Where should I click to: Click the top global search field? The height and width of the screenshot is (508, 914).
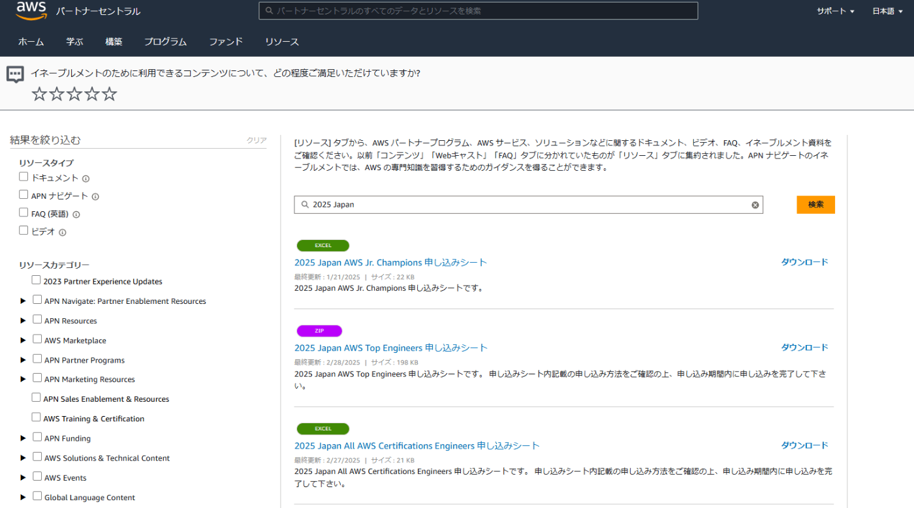(479, 11)
